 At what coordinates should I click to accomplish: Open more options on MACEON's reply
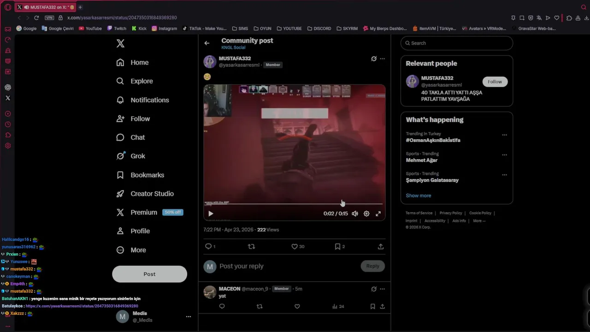coord(382,289)
